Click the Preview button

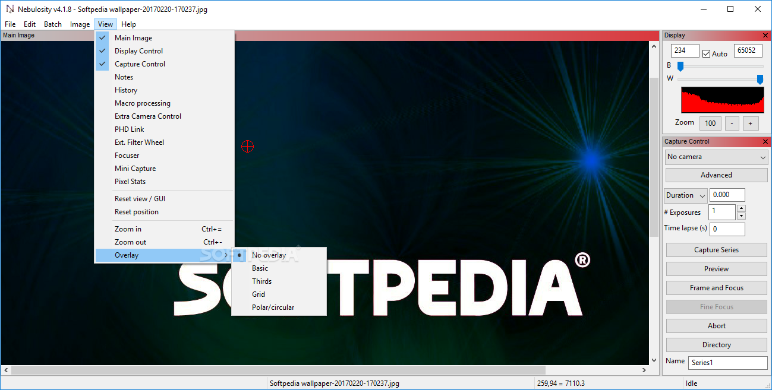click(x=716, y=269)
